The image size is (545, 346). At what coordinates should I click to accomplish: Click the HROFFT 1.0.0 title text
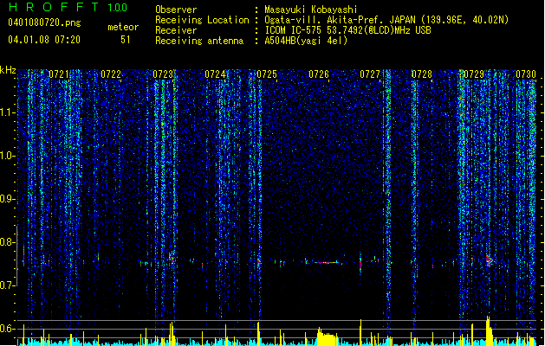click(x=68, y=7)
